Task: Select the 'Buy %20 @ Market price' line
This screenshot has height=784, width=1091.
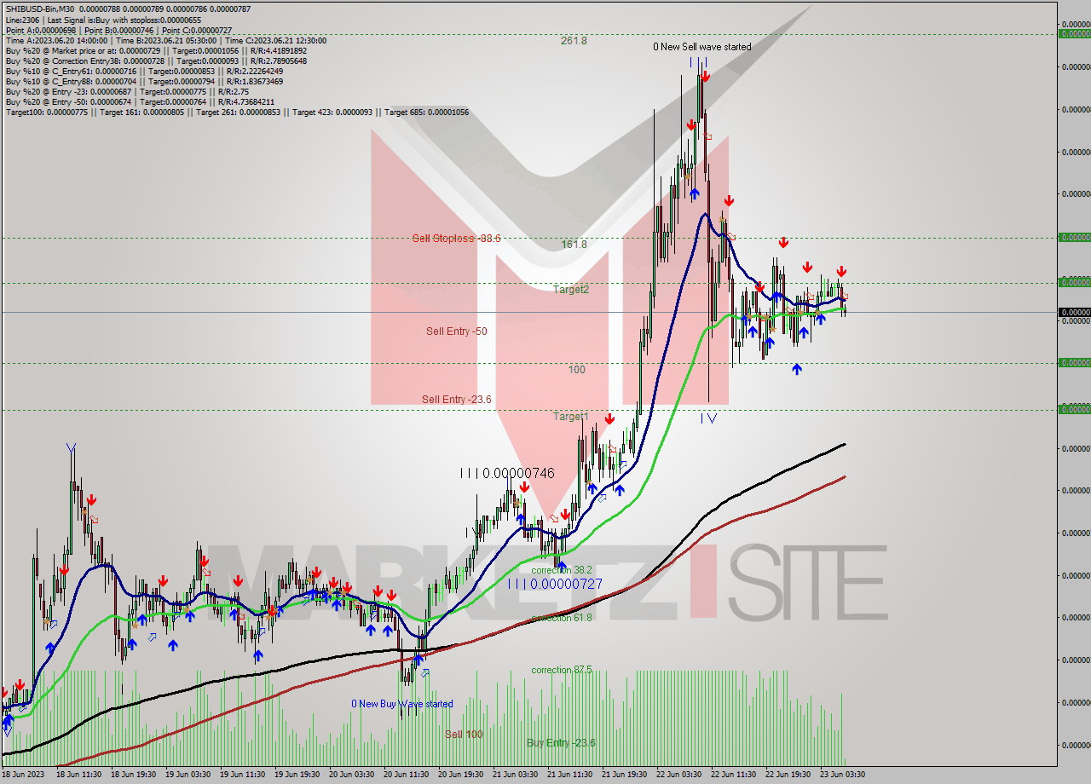Action: pos(156,50)
